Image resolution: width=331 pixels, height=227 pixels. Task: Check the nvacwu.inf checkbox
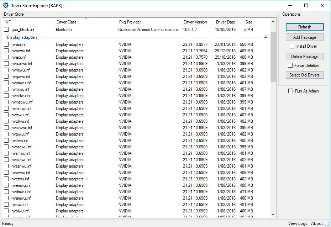click(6, 51)
